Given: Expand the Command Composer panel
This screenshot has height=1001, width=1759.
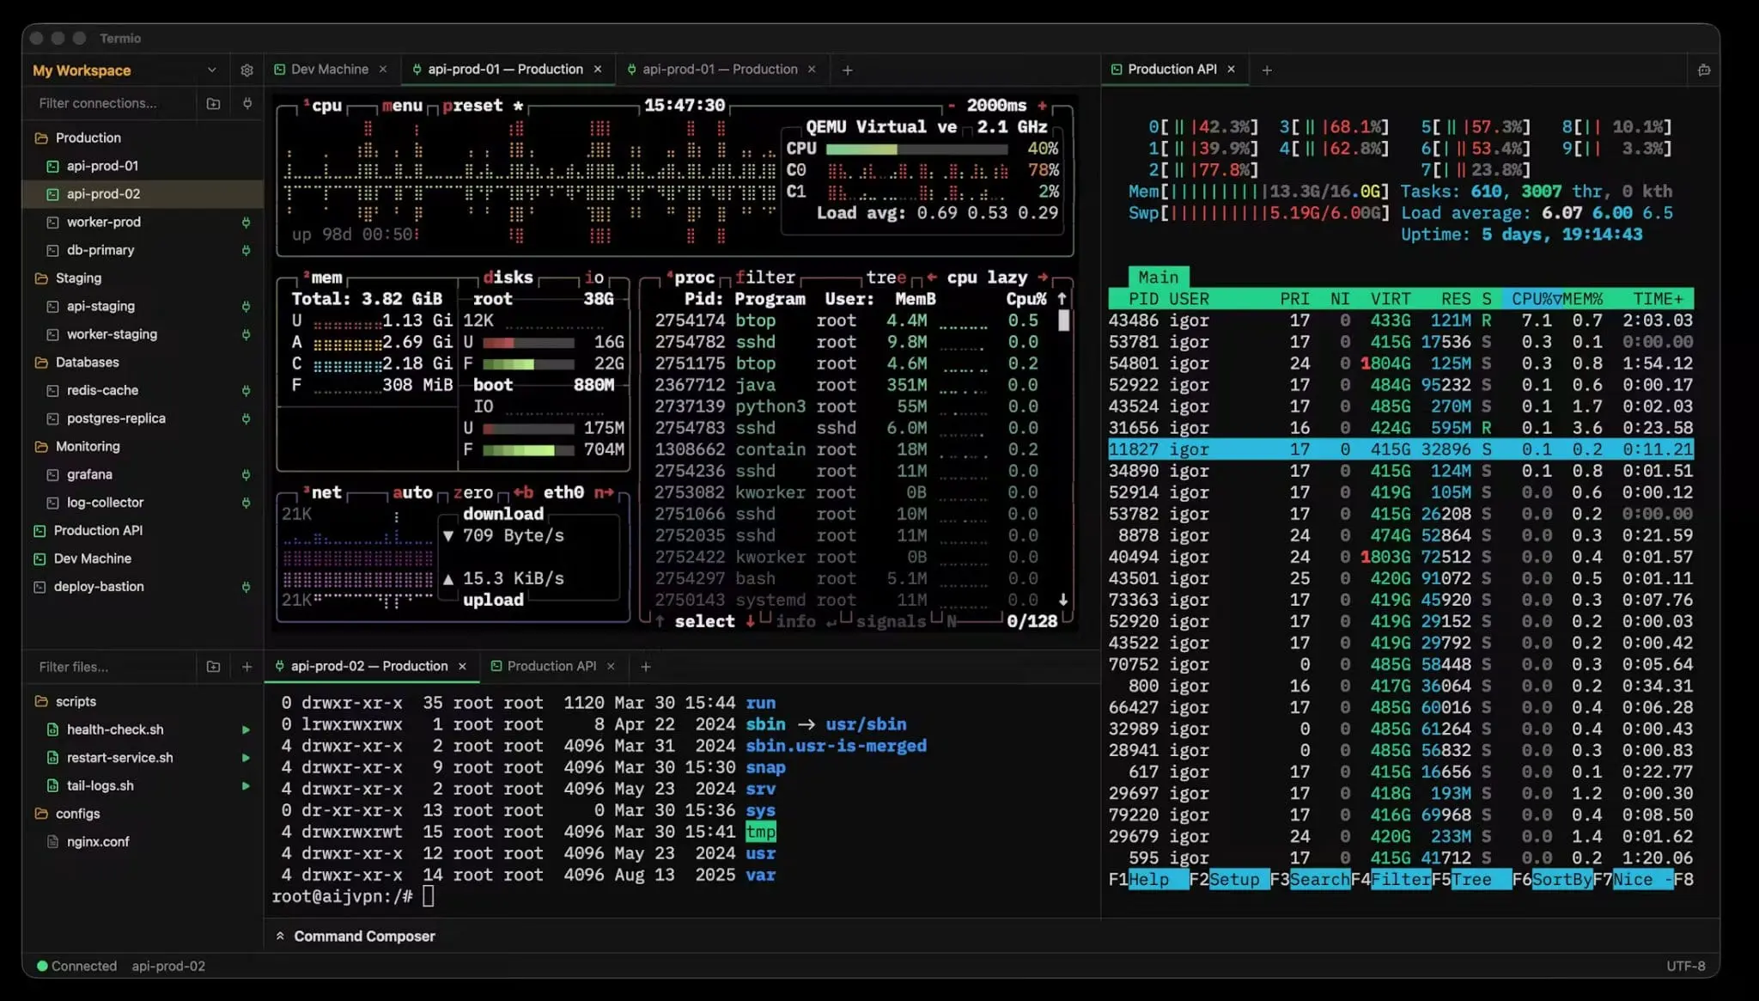Looking at the screenshot, I should 355,937.
